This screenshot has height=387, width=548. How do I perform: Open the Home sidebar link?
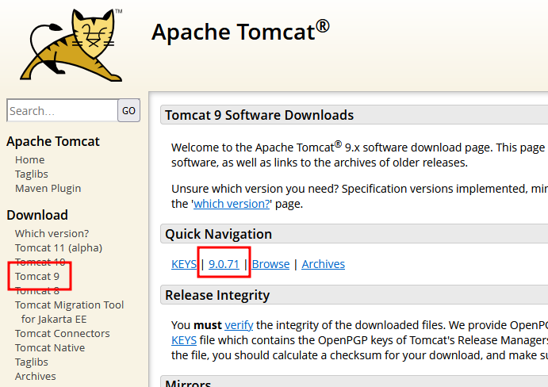29,159
